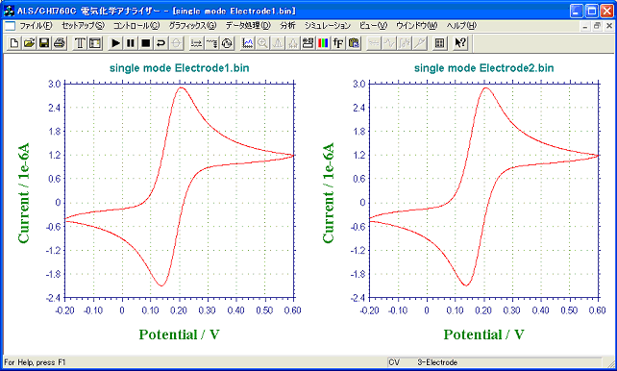Screen dimensions: 617x371
Task: Click the Electrode2.bin plot area
Action: point(484,191)
